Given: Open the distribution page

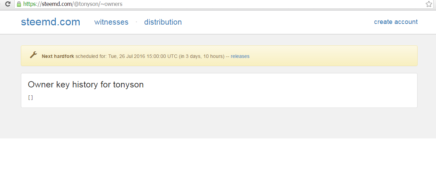Looking at the screenshot, I should click(163, 22).
